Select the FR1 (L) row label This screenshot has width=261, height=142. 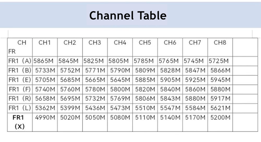coord(20,108)
